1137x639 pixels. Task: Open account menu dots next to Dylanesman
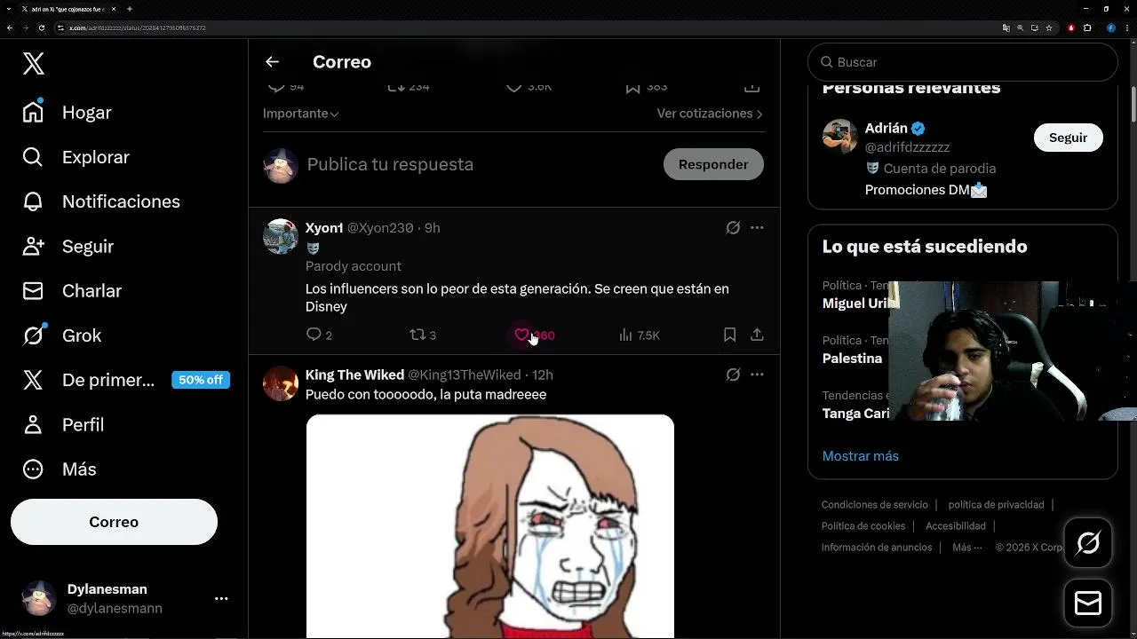[x=221, y=599]
